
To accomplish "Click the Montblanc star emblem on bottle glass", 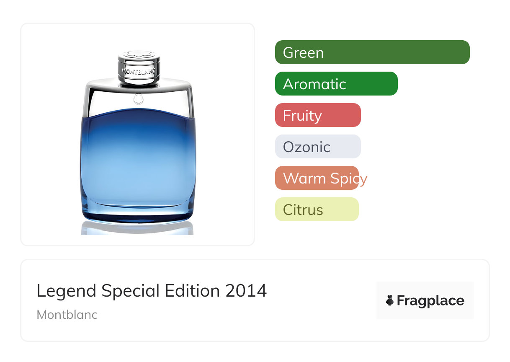I will click(x=138, y=100).
